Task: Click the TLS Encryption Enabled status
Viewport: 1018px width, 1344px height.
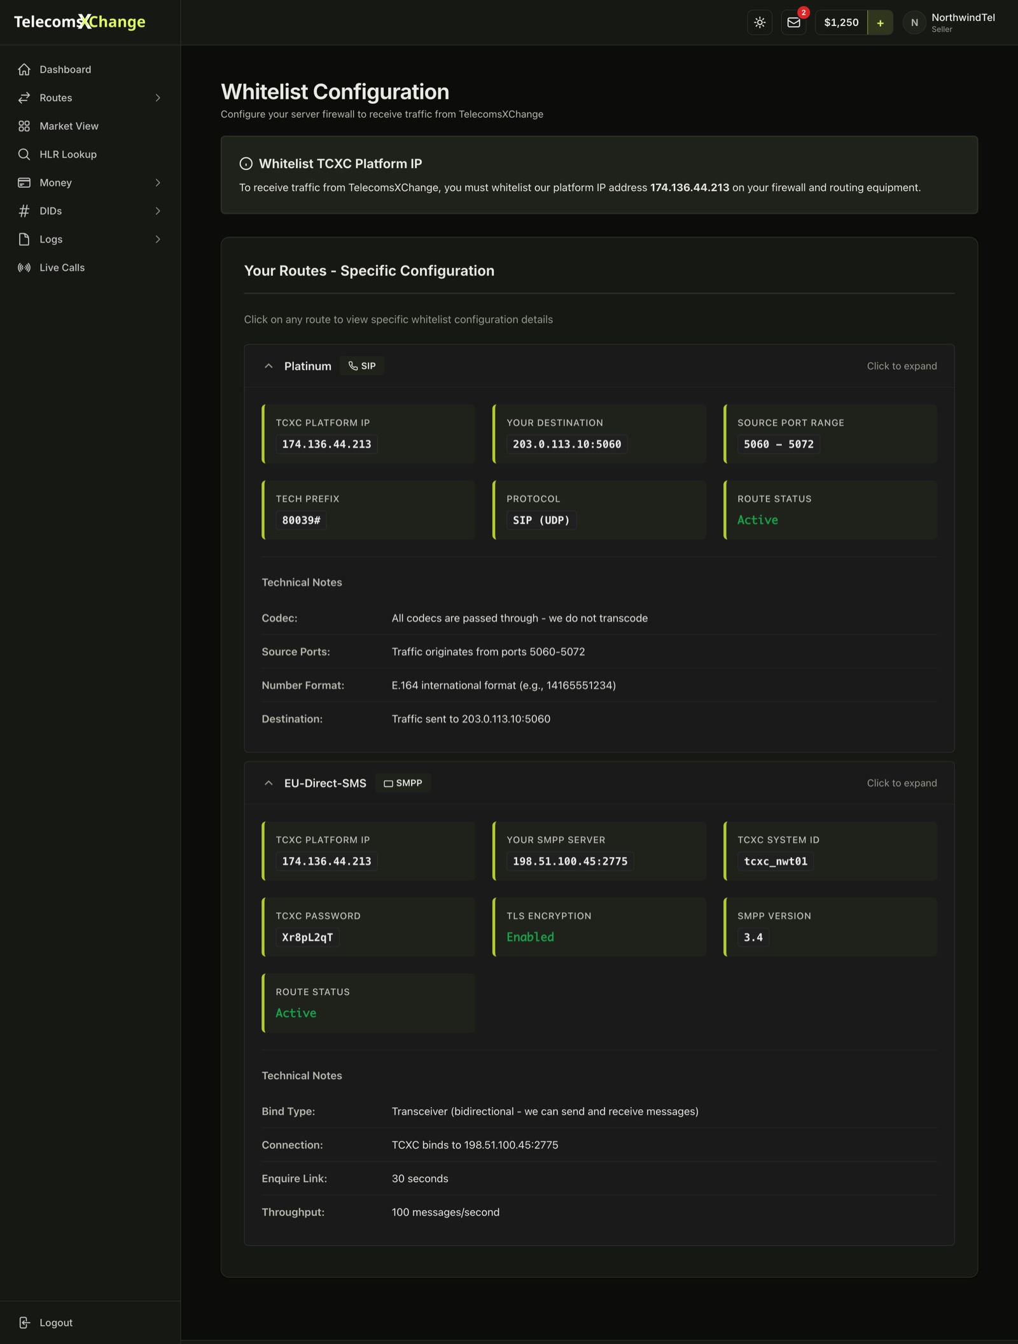Action: [x=530, y=937]
